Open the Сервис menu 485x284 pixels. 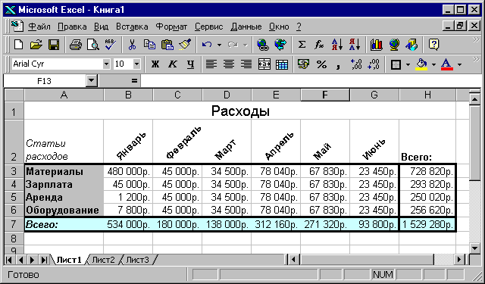pos(209,27)
